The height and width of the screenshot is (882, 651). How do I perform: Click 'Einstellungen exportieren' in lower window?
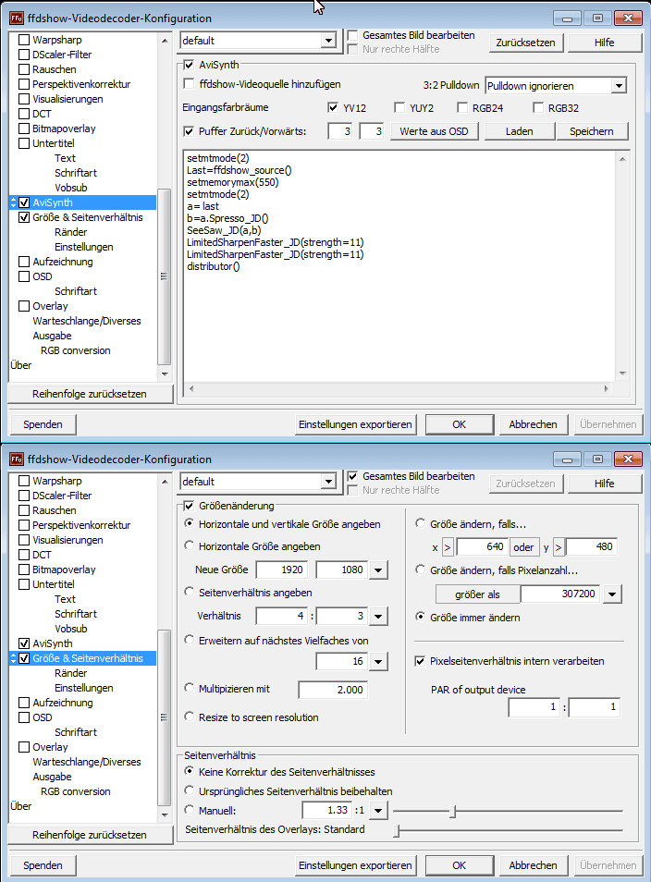click(355, 865)
